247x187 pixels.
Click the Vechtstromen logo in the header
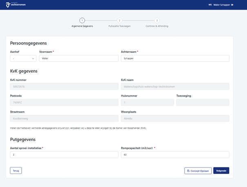(x=15, y=5)
